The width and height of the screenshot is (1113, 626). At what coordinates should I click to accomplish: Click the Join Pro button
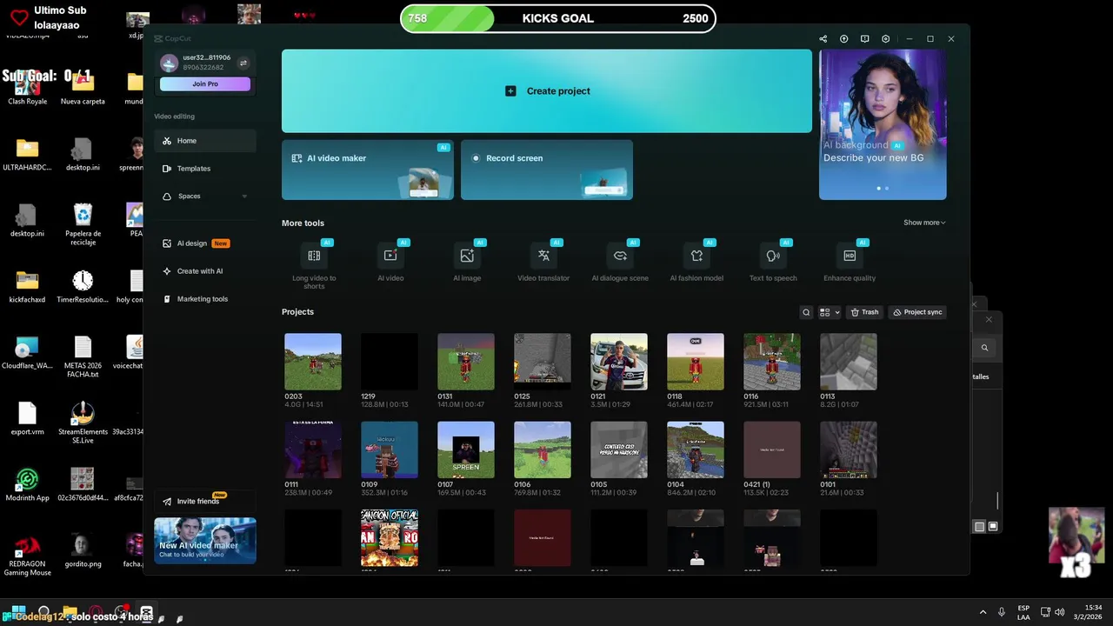point(205,84)
